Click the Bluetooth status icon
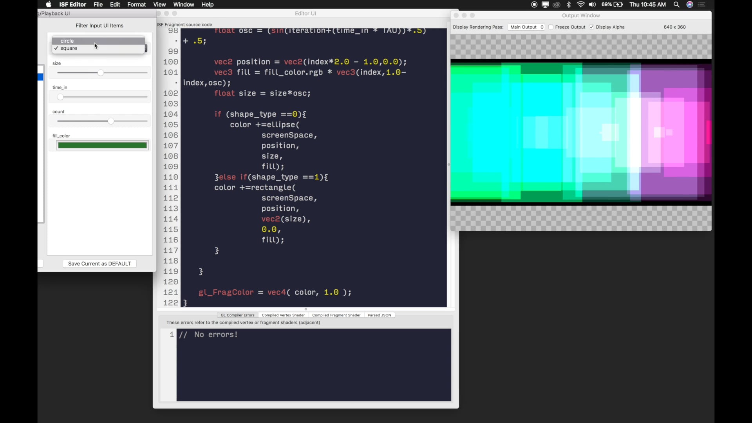The width and height of the screenshot is (752, 423). [569, 5]
